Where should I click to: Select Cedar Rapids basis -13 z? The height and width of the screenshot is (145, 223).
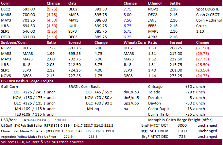coord(190,109)
